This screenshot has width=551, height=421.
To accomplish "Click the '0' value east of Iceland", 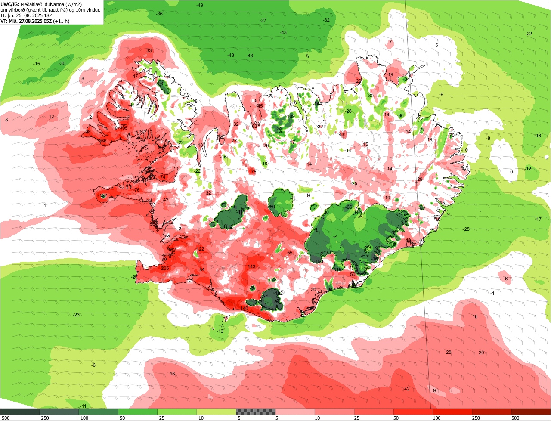I will [511, 172].
